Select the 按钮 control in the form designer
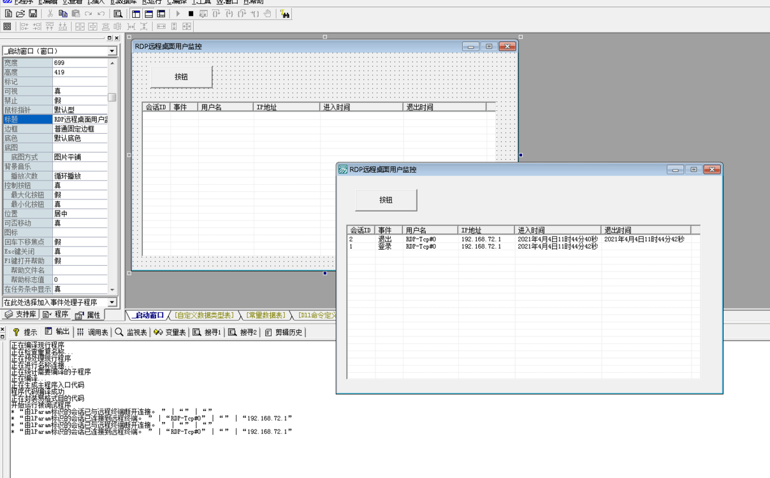The height and width of the screenshot is (478, 770). [181, 77]
